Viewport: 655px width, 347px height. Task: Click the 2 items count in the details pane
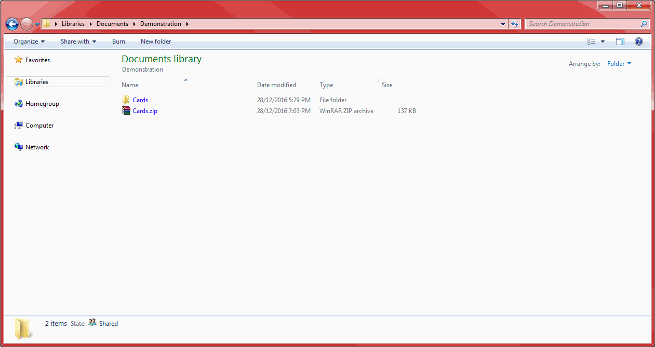point(56,323)
